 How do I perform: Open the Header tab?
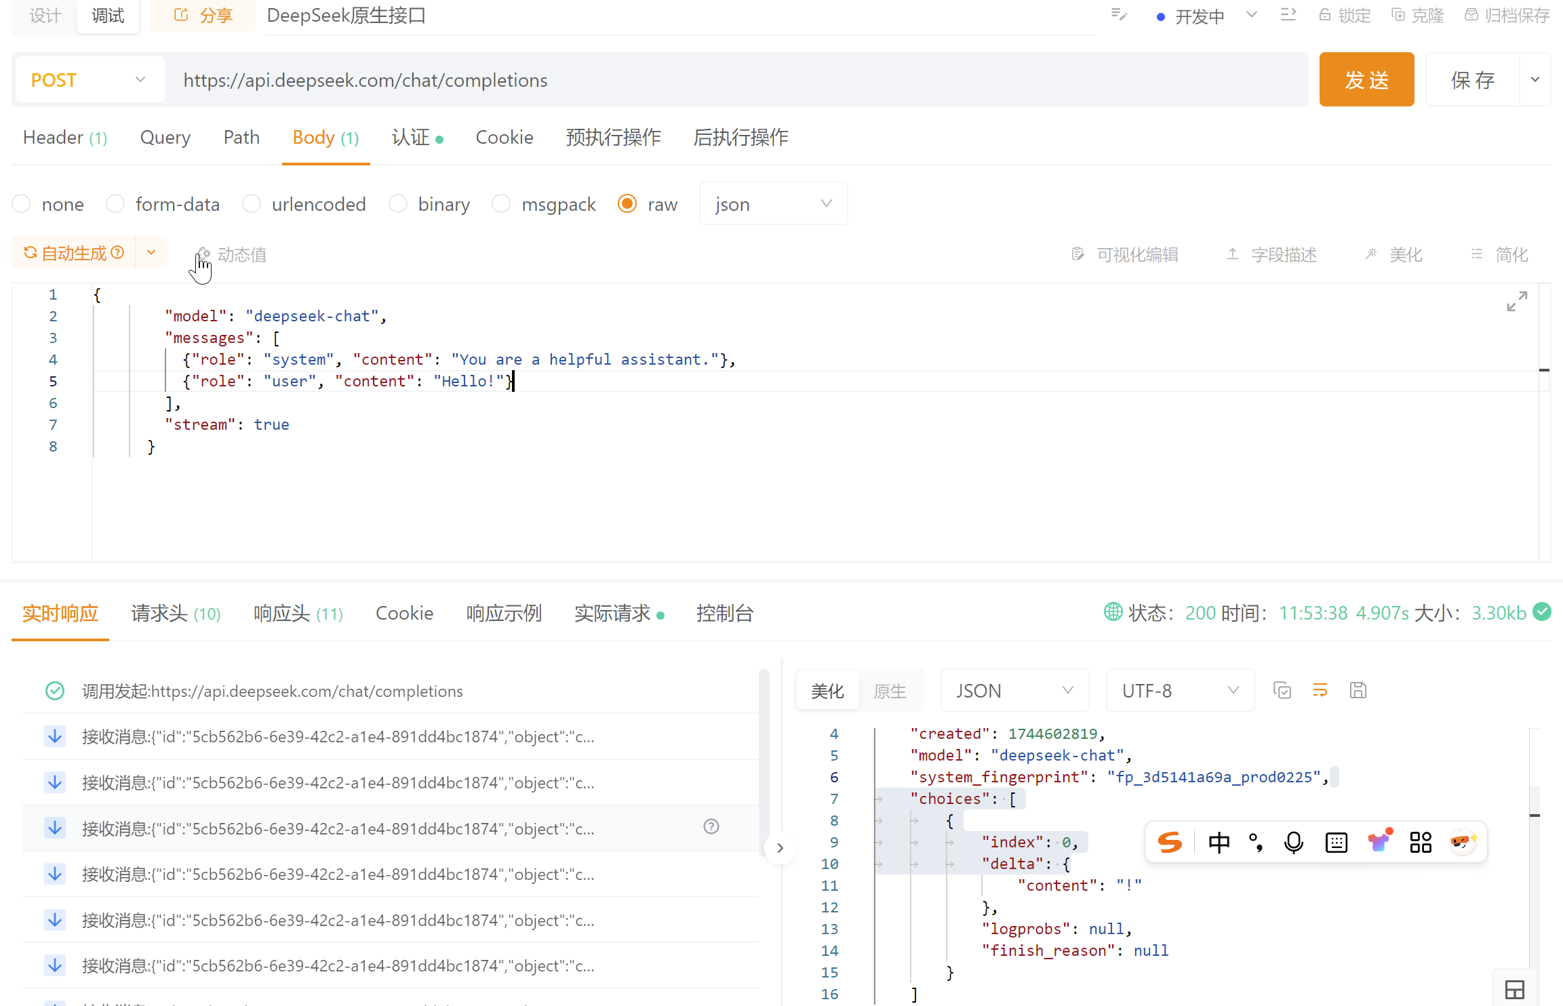point(65,138)
